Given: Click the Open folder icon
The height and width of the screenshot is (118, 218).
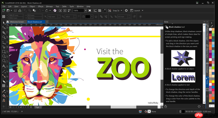Looking at the screenshot, I should click(x=8, y=10).
